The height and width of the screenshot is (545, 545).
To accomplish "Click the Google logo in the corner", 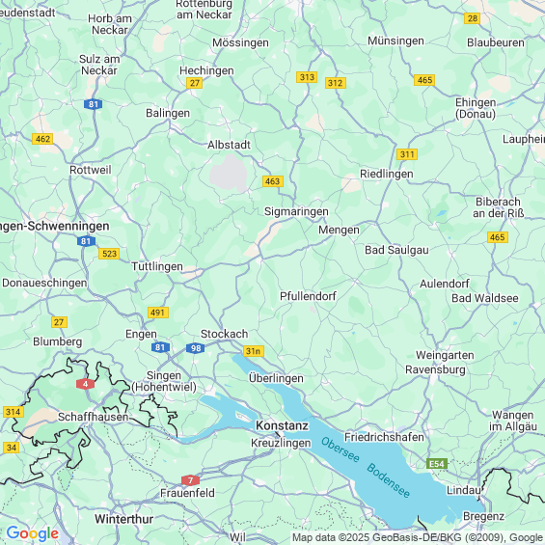I will (33, 533).
